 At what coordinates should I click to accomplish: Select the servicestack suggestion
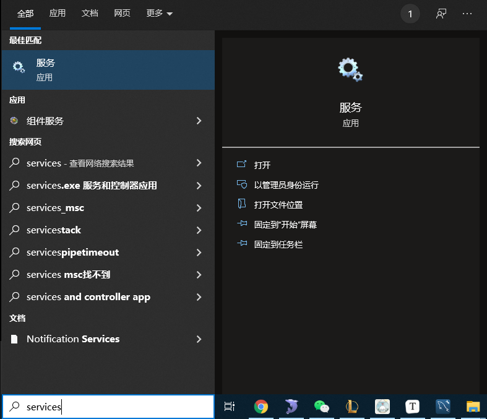coord(108,230)
